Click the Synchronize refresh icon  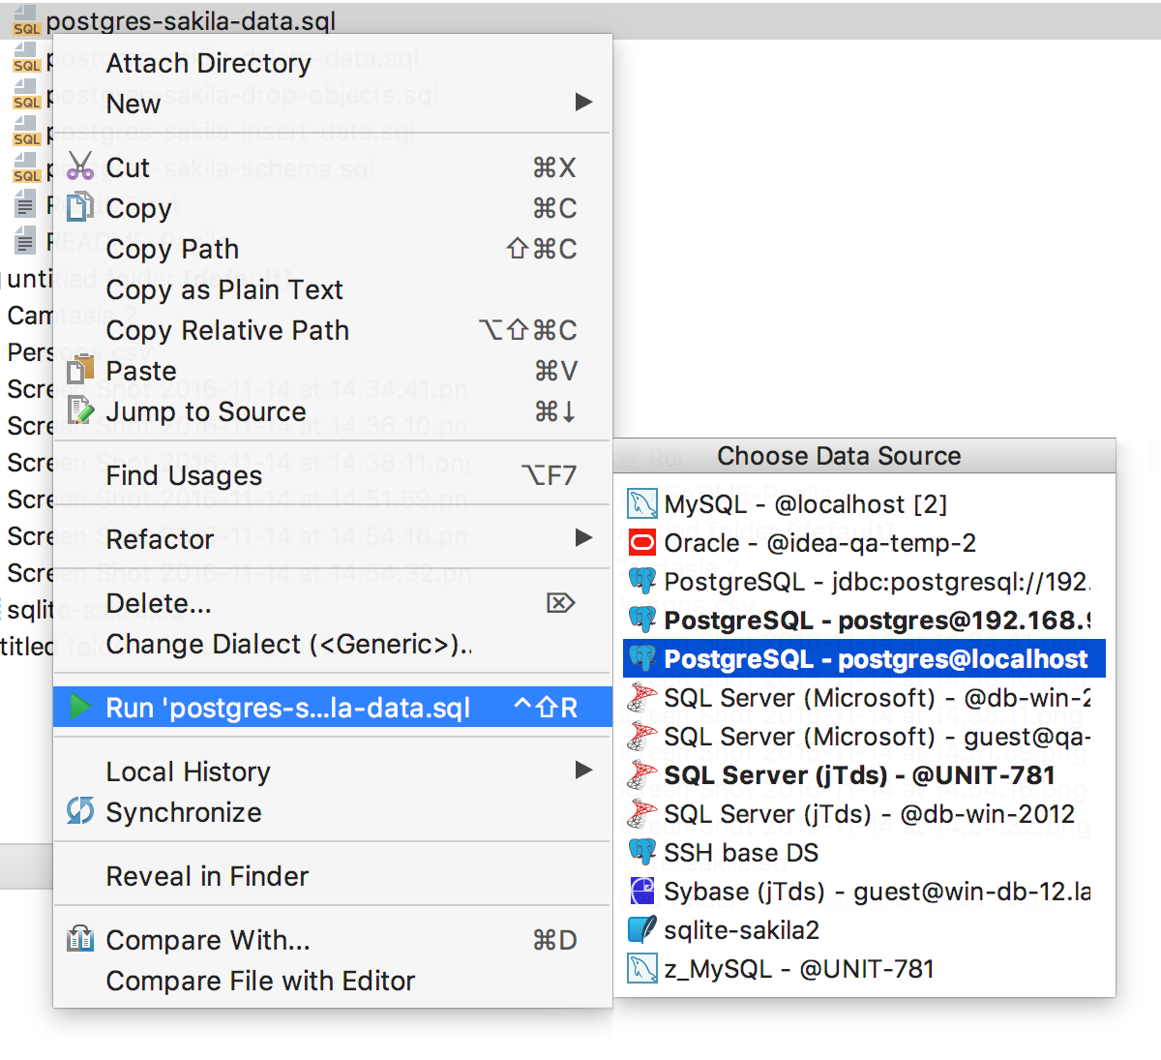coord(80,811)
